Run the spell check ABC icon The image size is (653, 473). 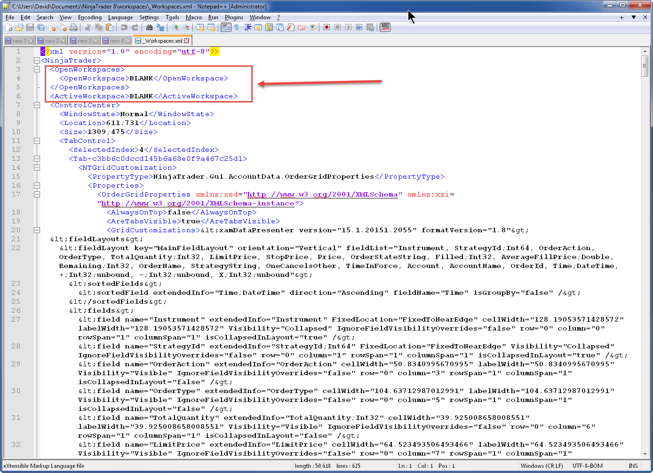(384, 27)
